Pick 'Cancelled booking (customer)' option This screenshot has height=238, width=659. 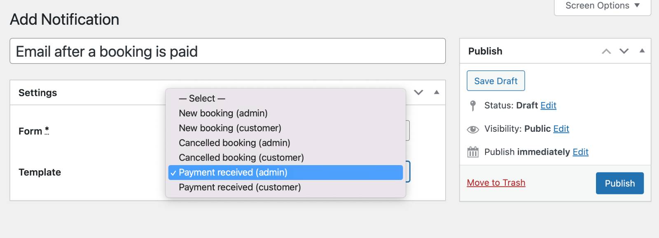[241, 158]
